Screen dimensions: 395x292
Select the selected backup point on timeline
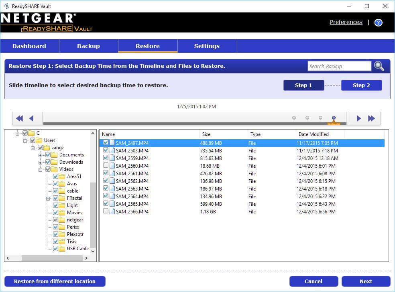[334, 118]
